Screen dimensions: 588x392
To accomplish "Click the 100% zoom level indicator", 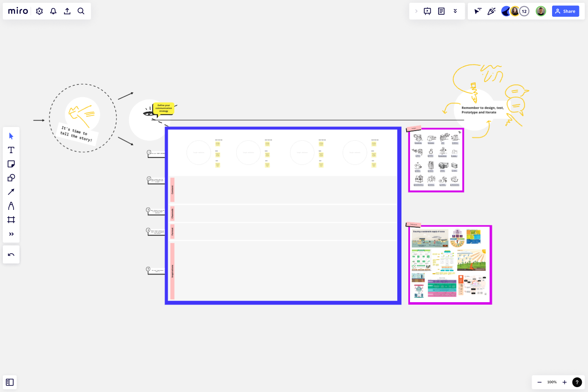I will [552, 382].
